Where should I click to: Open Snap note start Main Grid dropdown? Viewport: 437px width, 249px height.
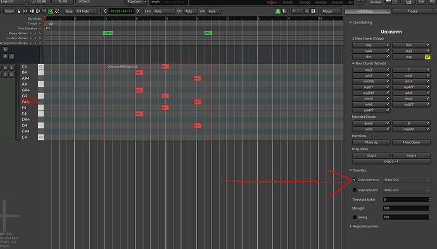coord(407,180)
